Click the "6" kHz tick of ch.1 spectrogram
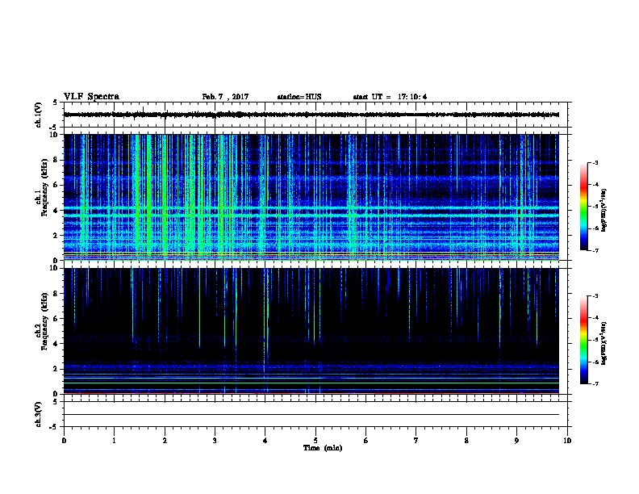Image resolution: width=639 pixels, height=494 pixels. click(56, 185)
